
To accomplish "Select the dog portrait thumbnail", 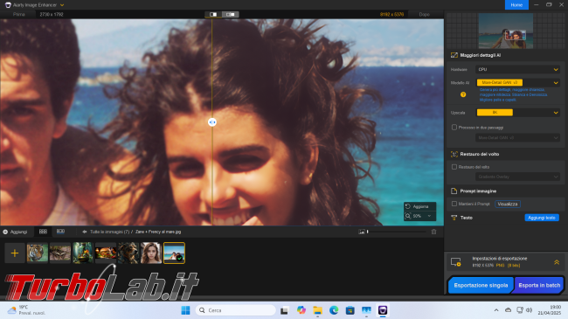I will pyautogui.click(x=128, y=253).
